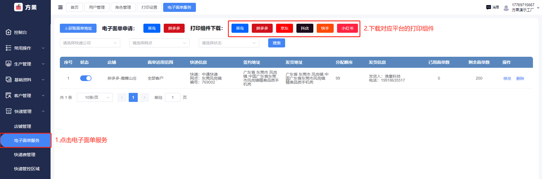Collapse the 快递管理 menu chevron
Screen dimensions: 542x179
[x=43, y=111]
